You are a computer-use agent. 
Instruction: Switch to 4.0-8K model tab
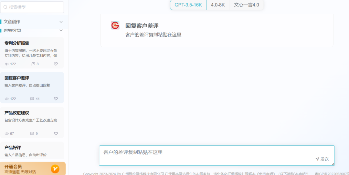point(218,5)
